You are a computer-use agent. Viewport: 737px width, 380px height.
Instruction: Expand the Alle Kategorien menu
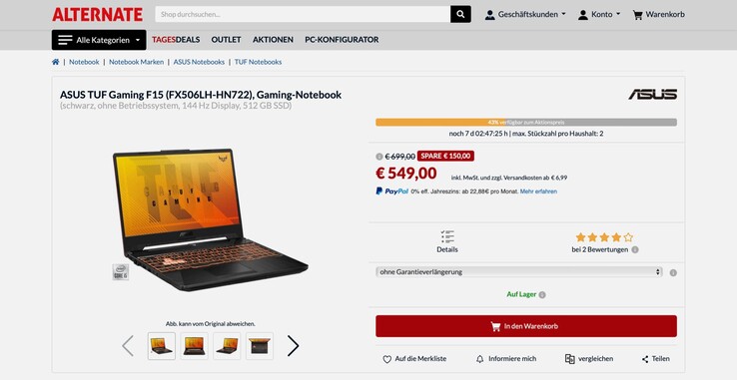[99, 40]
